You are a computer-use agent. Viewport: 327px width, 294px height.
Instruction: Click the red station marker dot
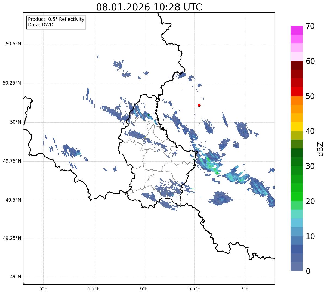point(199,105)
